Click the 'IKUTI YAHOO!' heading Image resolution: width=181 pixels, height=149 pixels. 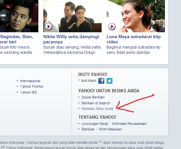point(93,74)
